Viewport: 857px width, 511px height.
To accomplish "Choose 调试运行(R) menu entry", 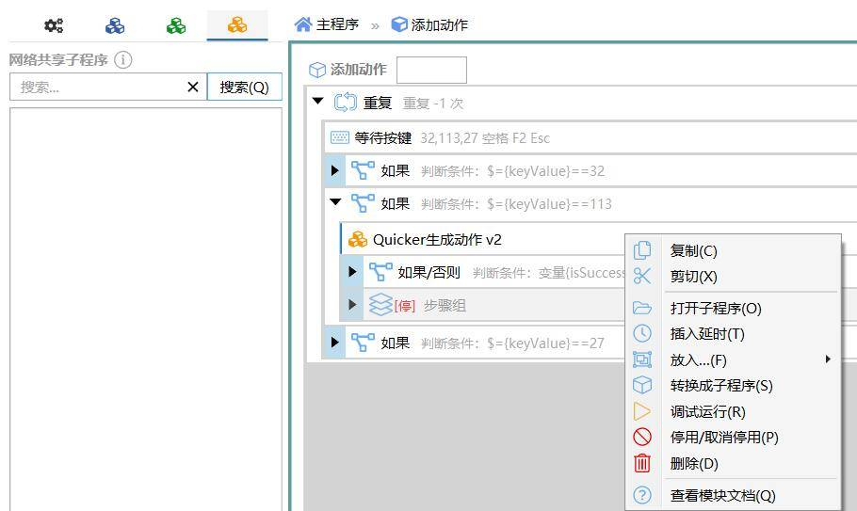I will click(x=733, y=411).
